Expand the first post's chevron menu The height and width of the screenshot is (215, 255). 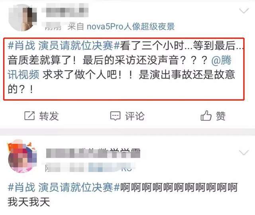244,11
